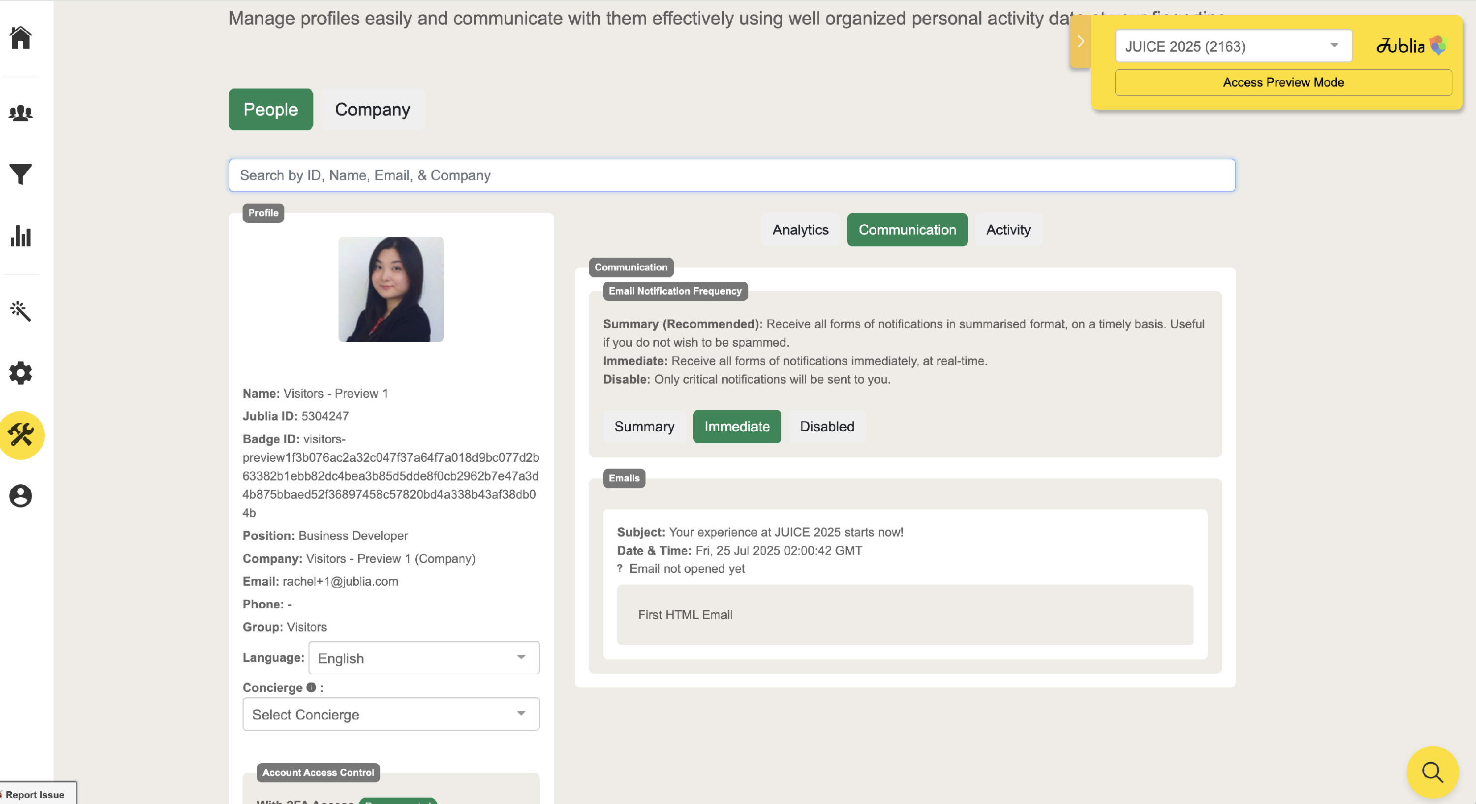This screenshot has height=804, width=1476.
Task: Switch to the Activity tab
Action: 1008,230
